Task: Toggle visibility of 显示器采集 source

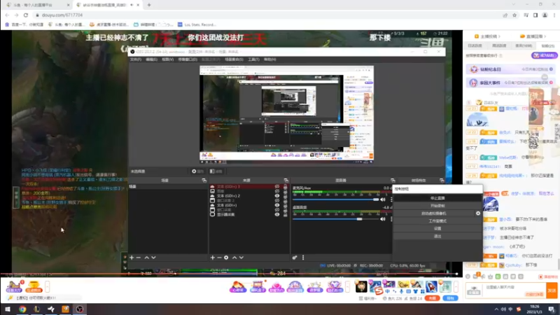Action: tap(276, 215)
